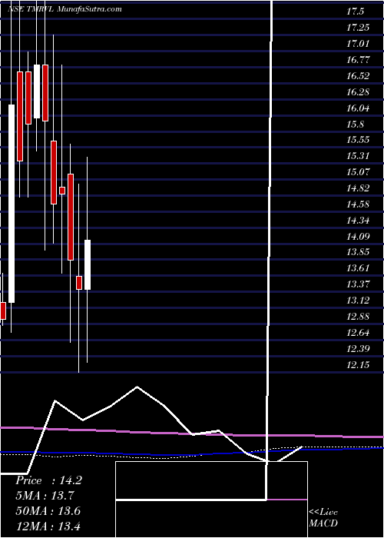Click the 14.09 price axis label
The width and height of the screenshot is (384, 538).
358,237
